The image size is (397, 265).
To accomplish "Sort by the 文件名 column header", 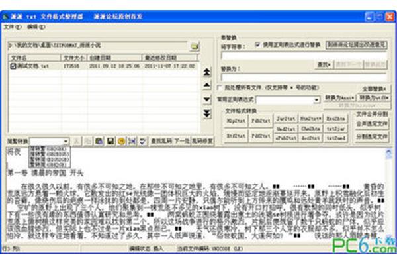I will tap(34, 58).
